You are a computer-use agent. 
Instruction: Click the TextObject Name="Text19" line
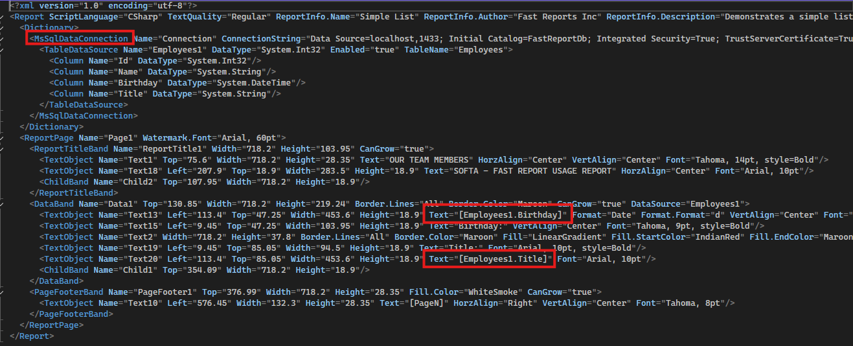tap(343, 248)
